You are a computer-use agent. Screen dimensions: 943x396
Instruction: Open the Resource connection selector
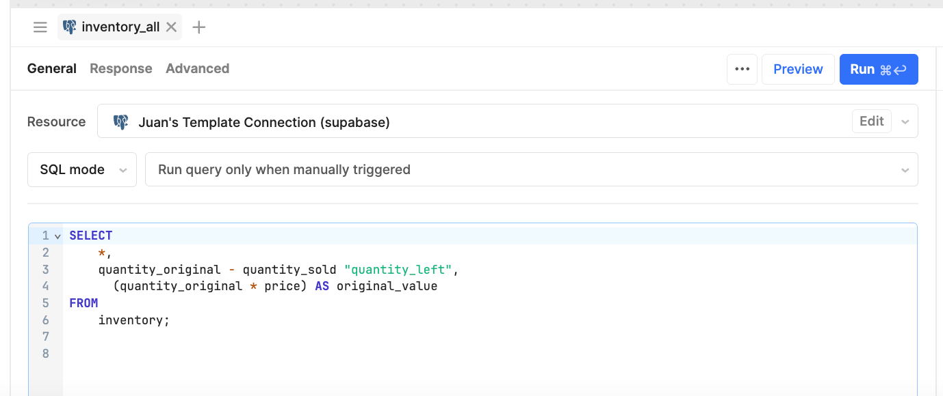(x=508, y=122)
